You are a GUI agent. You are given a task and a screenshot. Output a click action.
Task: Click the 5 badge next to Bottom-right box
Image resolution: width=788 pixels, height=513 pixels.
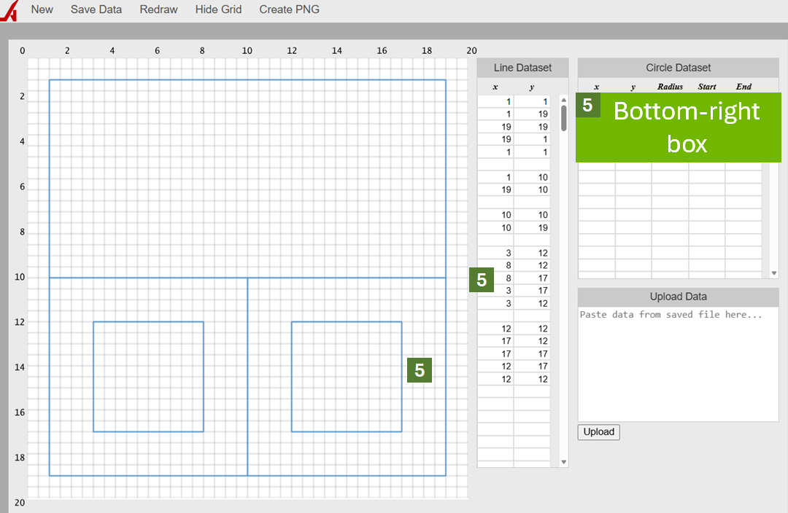tap(587, 106)
